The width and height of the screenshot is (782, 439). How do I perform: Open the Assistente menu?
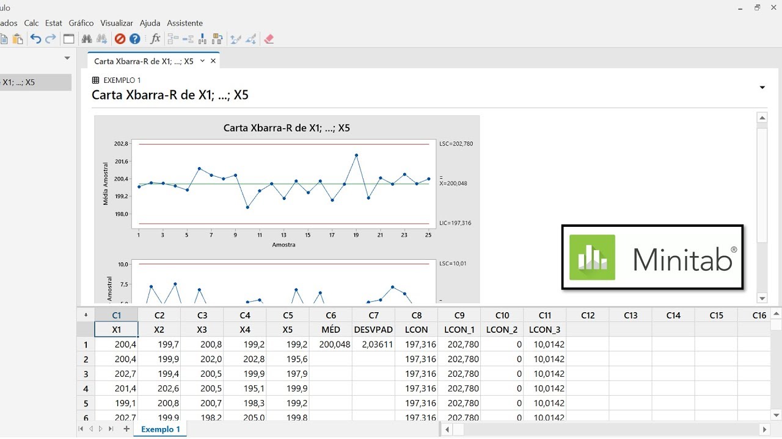tap(185, 23)
